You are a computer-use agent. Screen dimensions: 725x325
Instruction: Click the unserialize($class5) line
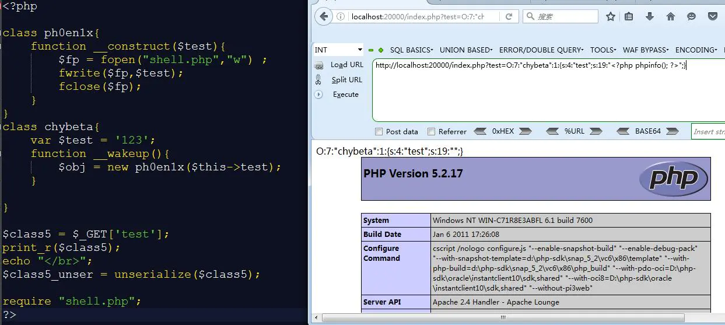tap(131, 274)
